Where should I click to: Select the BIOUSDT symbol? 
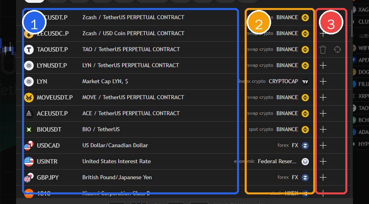tap(49, 129)
